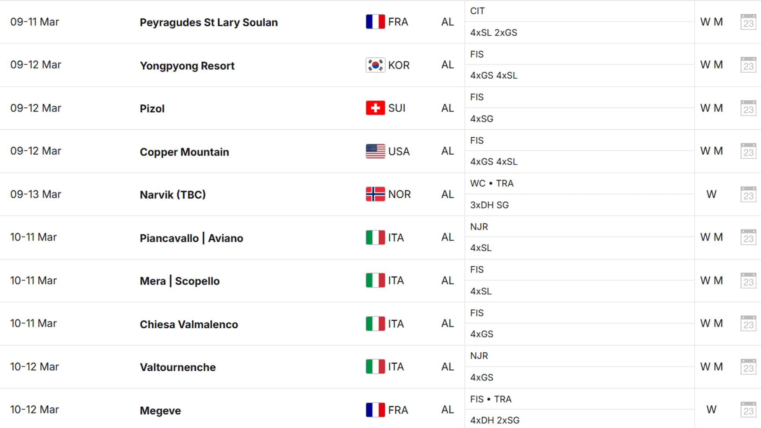Add Pizol event via calendar icon
The width and height of the screenshot is (761, 428).
point(748,108)
